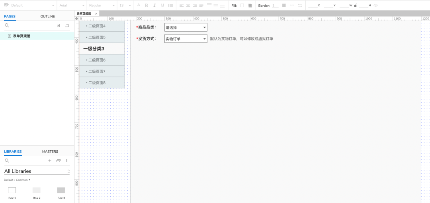Click the 二级页面5 menu item
Image resolution: width=430 pixels, height=203 pixels.
click(x=102, y=37)
